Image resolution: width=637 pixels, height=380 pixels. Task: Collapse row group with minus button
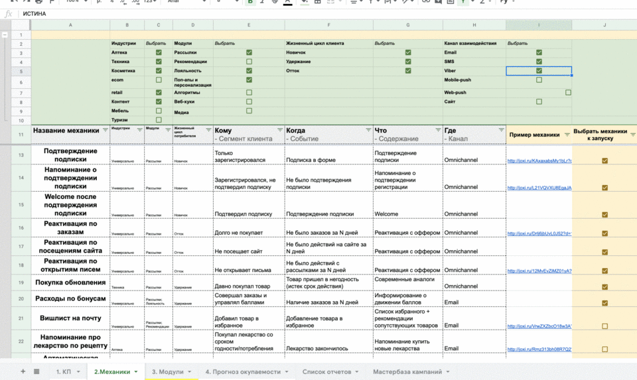pos(5,35)
